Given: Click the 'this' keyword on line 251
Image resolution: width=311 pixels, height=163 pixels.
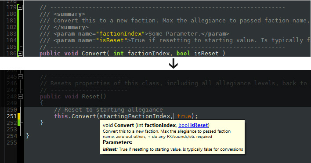Looking at the screenshot, I should (x=61, y=116).
